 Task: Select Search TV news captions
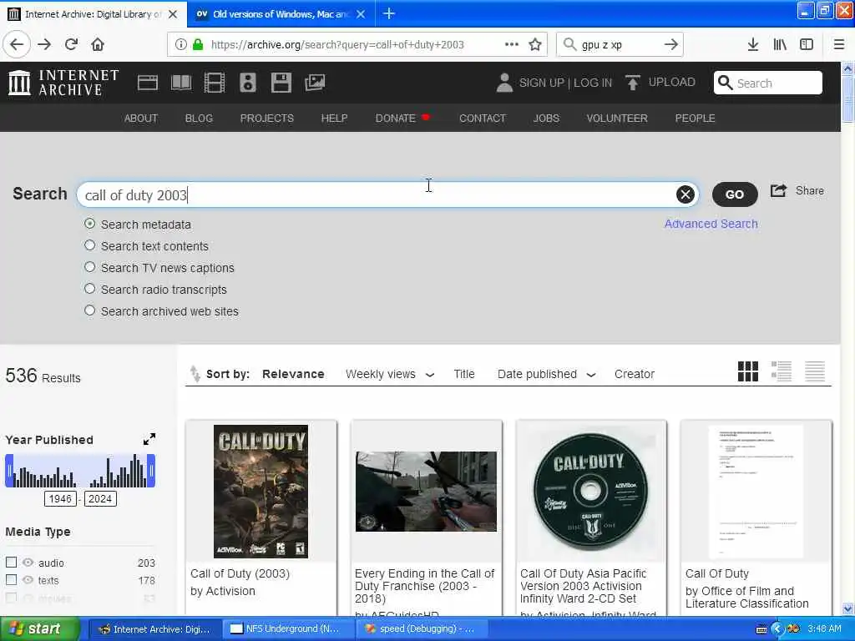[x=90, y=267]
